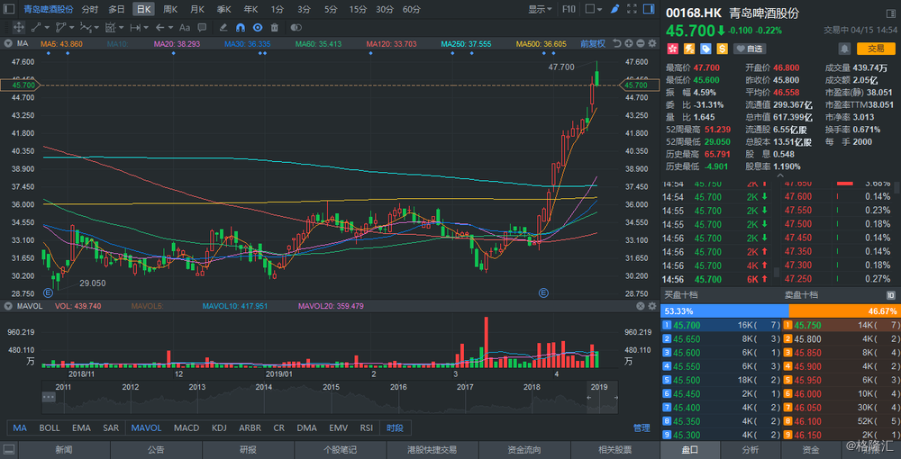Select the line drawing tool

pos(36,27)
